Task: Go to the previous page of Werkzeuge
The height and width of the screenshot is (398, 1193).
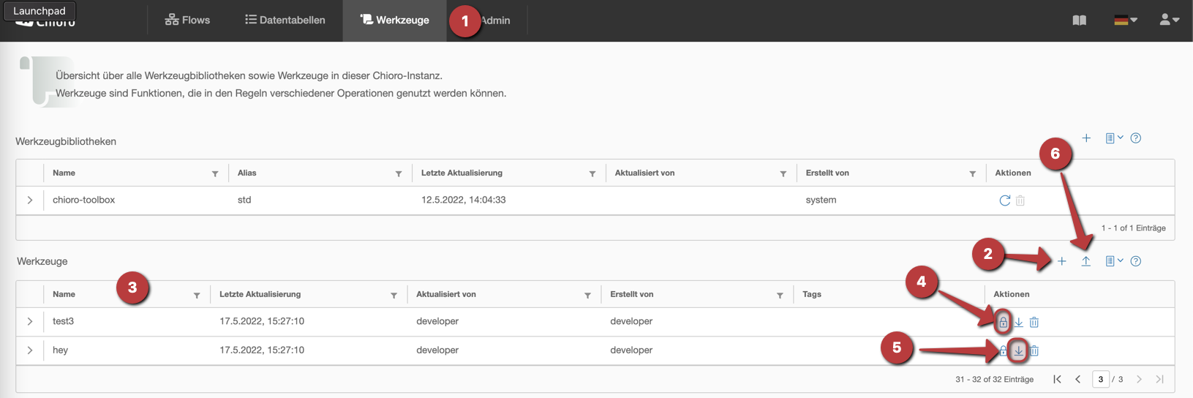Action: pos(1078,379)
